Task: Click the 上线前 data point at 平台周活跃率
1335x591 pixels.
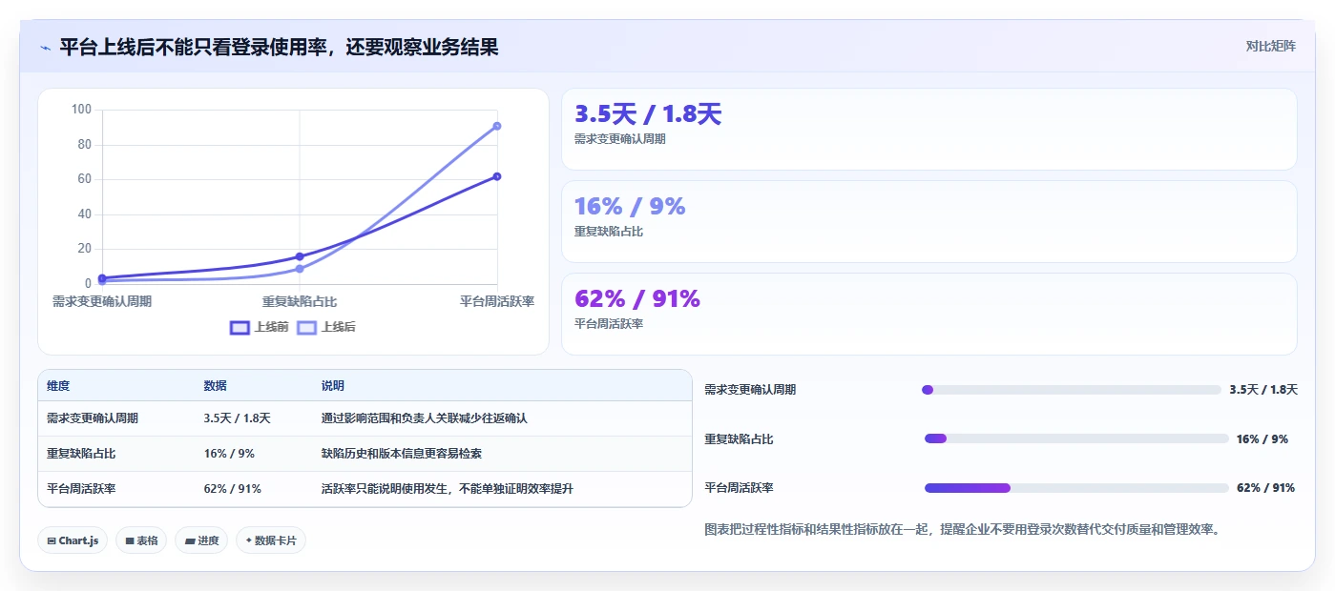Action: point(497,176)
